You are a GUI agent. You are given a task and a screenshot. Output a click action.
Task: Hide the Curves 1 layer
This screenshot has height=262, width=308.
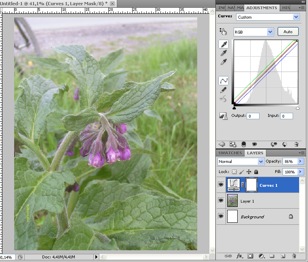point(221,185)
